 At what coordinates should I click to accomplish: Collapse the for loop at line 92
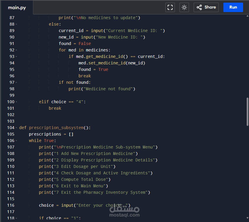(x=16, y=50)
